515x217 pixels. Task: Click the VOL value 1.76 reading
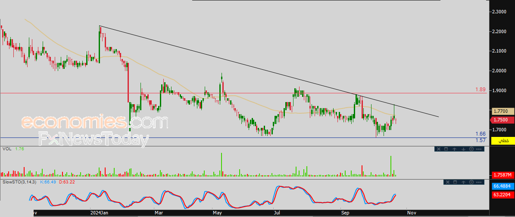click(x=20, y=149)
